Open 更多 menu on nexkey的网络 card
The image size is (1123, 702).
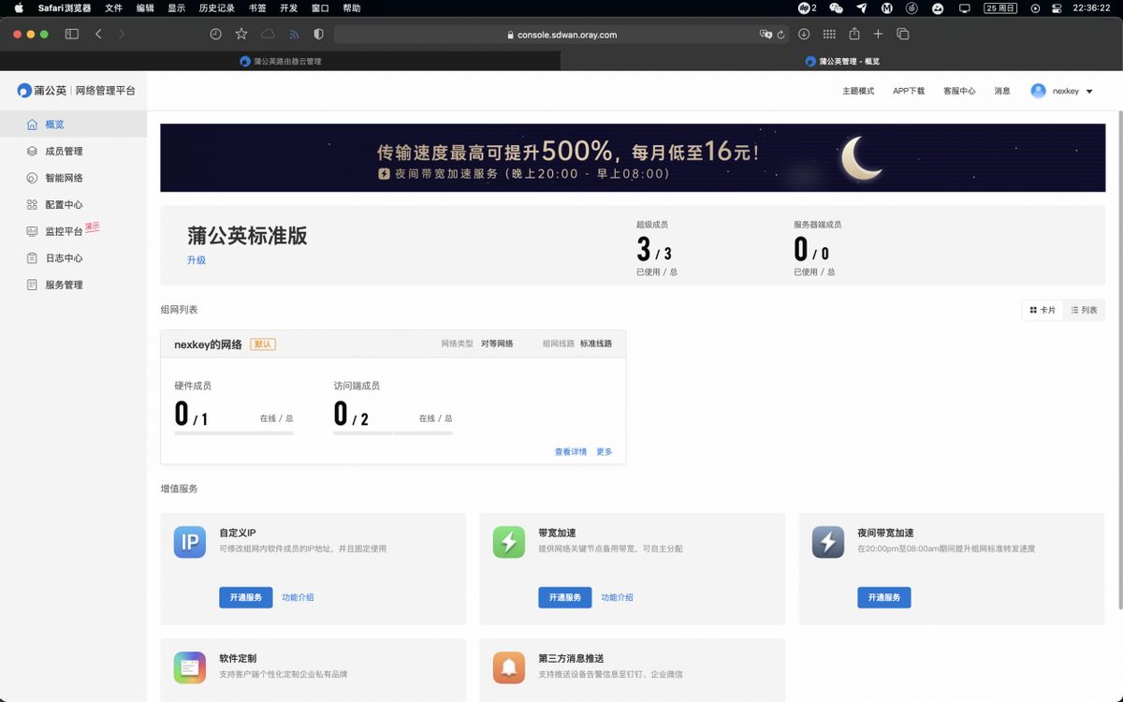pos(605,452)
